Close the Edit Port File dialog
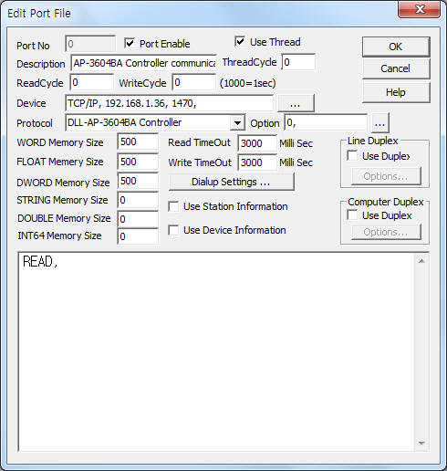447x471 pixels. click(x=420, y=9)
